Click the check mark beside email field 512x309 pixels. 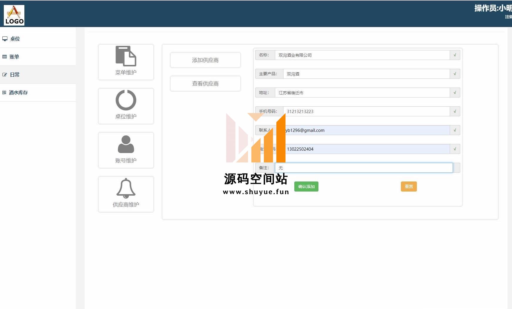pos(455,130)
